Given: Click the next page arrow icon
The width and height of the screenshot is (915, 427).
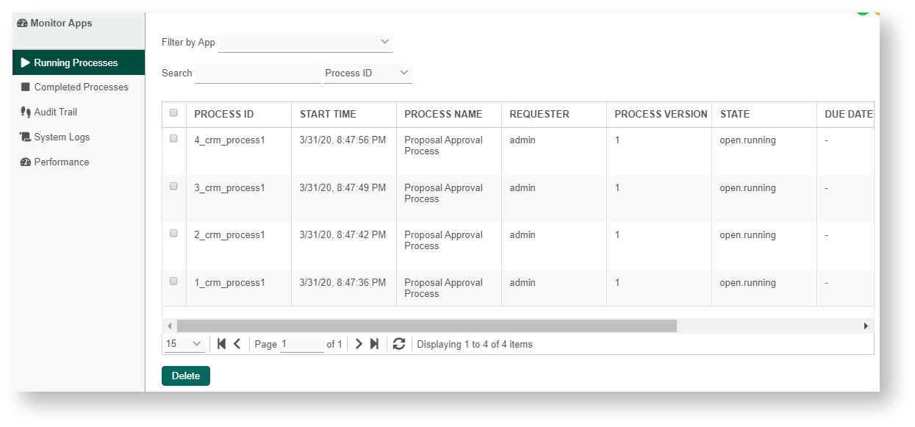Looking at the screenshot, I should click(359, 344).
